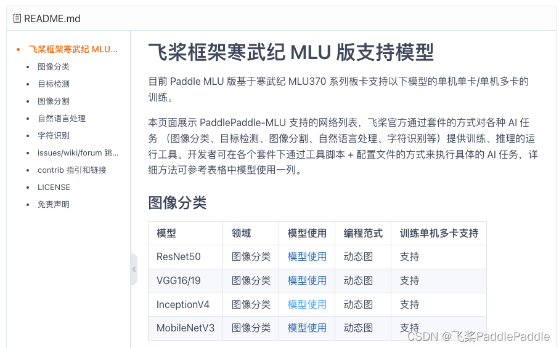
Task: Go to 免责声明 section in outline
Action: [54, 205]
